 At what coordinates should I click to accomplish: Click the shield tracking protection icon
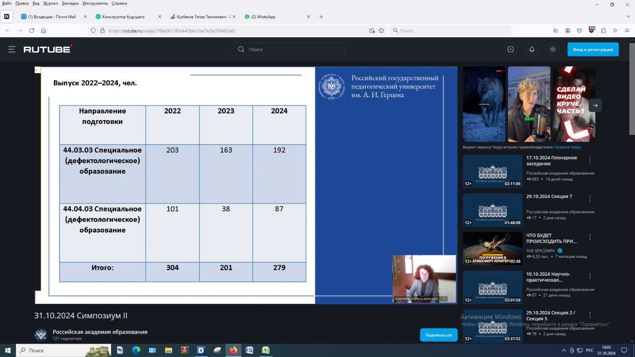coord(93,31)
